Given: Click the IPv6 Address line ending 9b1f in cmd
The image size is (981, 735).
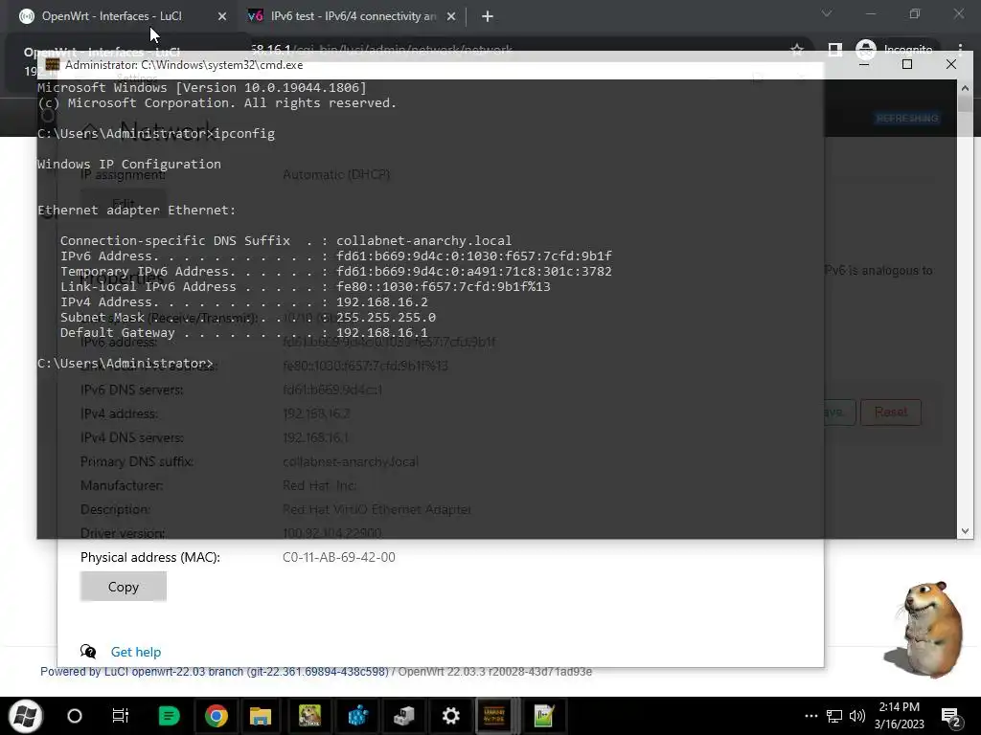Looking at the screenshot, I should tap(336, 256).
